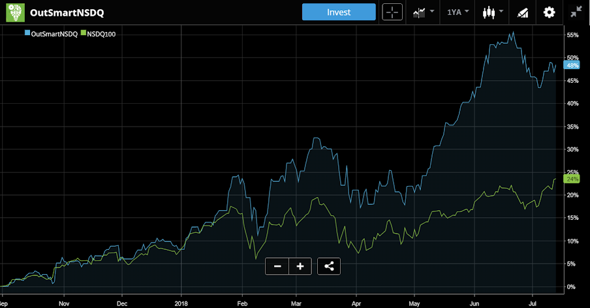
Task: Click the 2018 label on time axis
Action: [181, 303]
